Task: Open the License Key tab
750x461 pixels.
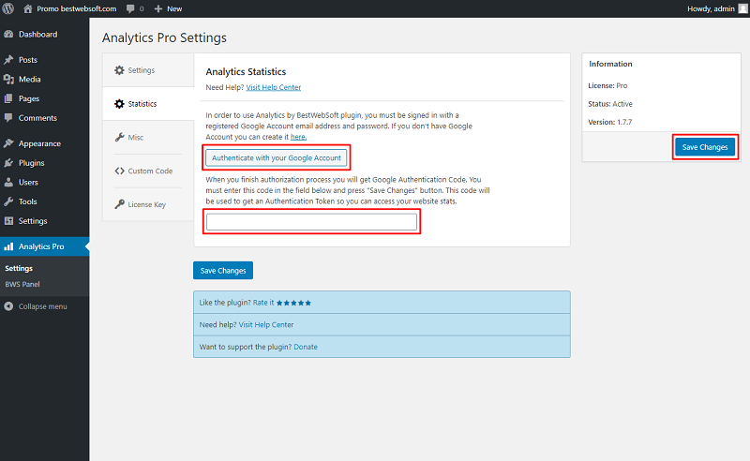Action: pos(148,204)
